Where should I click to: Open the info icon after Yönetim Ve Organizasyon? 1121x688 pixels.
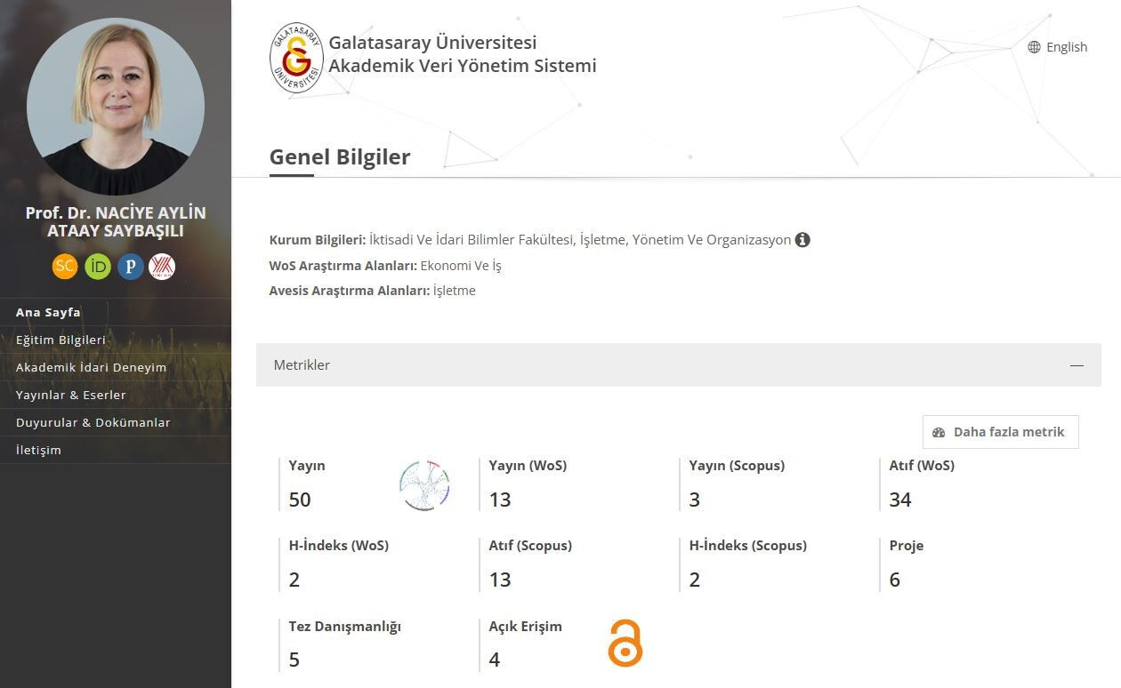(x=802, y=239)
